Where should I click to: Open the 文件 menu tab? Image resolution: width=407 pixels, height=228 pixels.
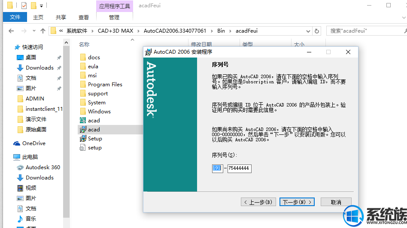[15, 17]
